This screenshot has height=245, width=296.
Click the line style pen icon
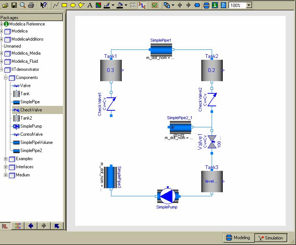107,5
